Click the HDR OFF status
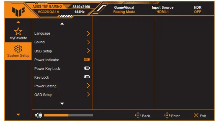Screen dimensions: 218x126 197,9
